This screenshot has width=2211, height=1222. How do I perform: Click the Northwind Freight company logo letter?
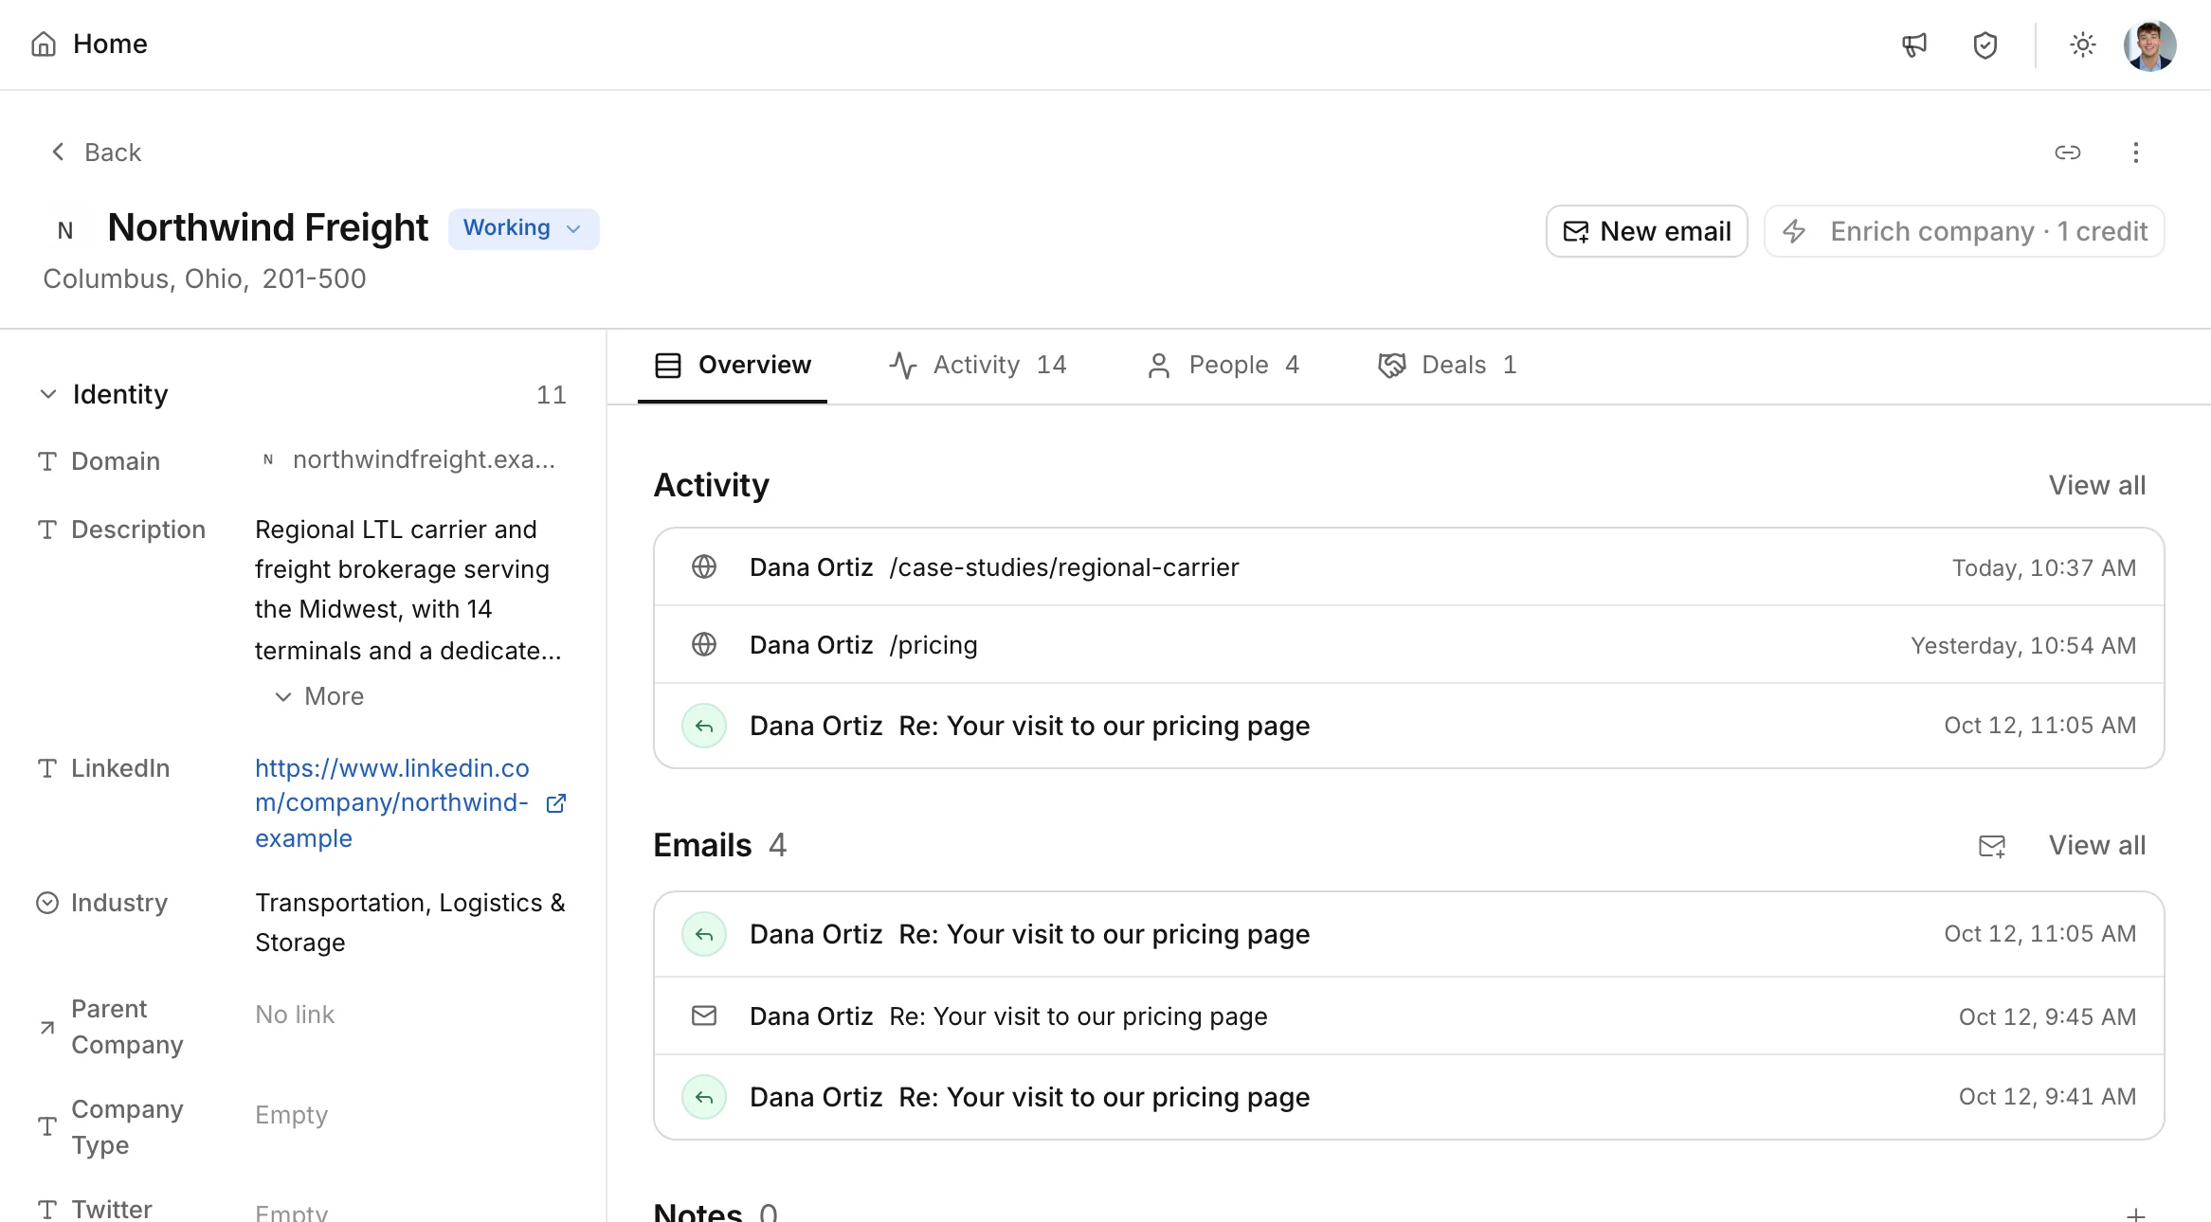pyautogui.click(x=65, y=230)
